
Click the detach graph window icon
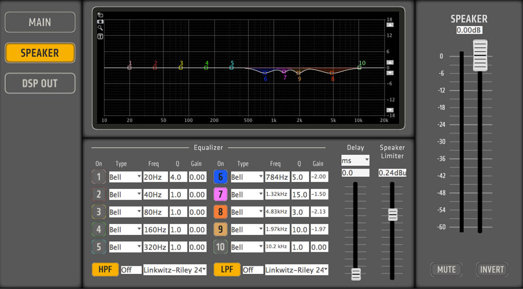(x=100, y=15)
